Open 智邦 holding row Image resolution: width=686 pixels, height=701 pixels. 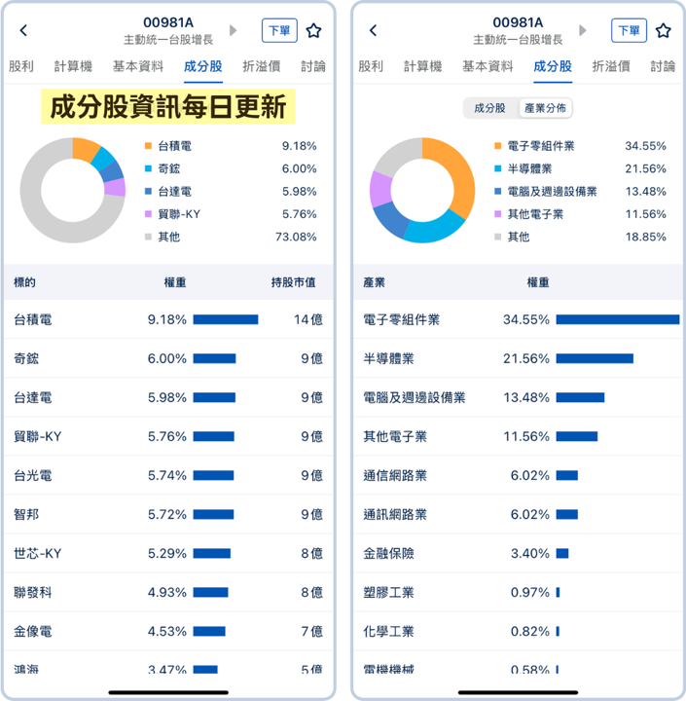168,514
